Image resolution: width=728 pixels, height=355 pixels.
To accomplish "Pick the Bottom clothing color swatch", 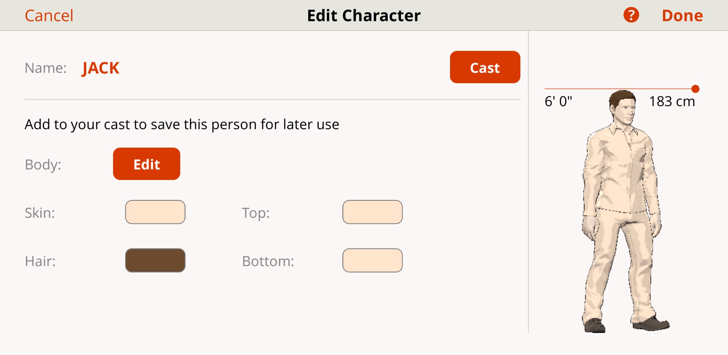I will [x=372, y=260].
